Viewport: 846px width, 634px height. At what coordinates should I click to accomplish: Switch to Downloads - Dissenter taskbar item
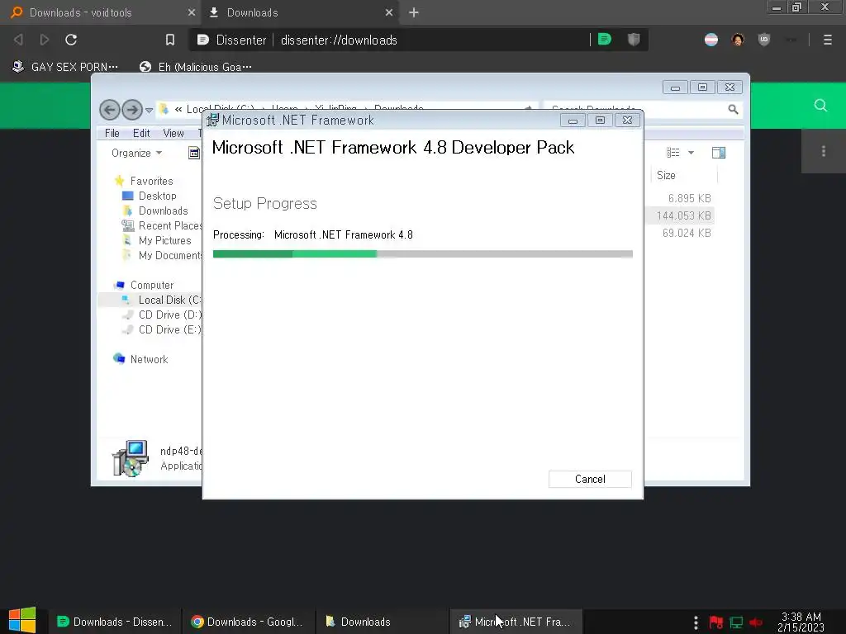pyautogui.click(x=114, y=622)
